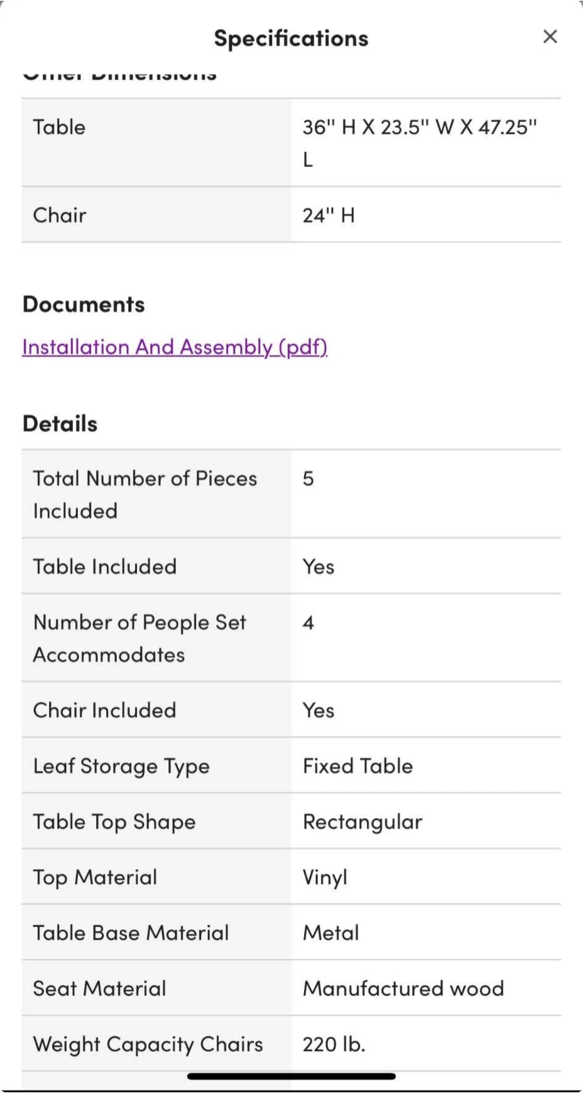583x1093 pixels.
Task: Tap the Top Material Vinyl value
Action: tap(325, 877)
